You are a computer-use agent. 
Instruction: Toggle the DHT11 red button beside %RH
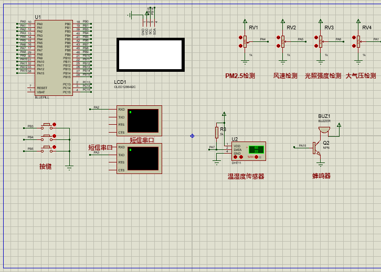256,157
